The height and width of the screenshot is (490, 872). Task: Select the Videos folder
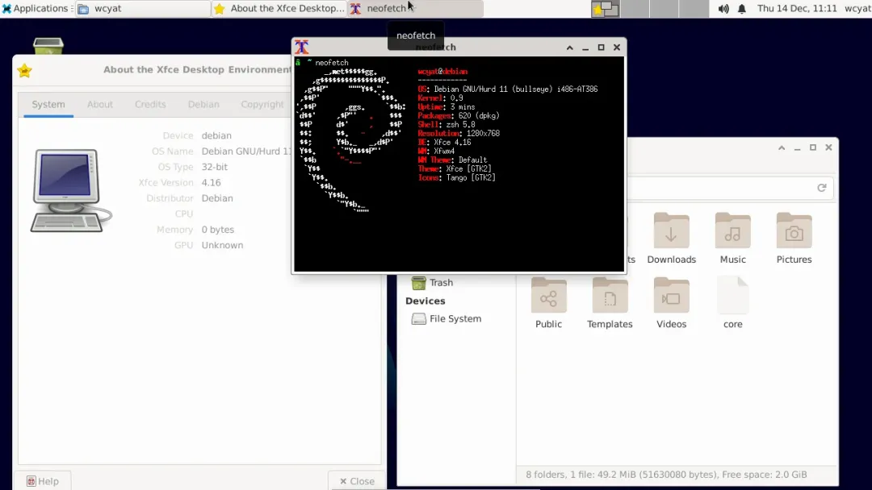pyautogui.click(x=671, y=302)
